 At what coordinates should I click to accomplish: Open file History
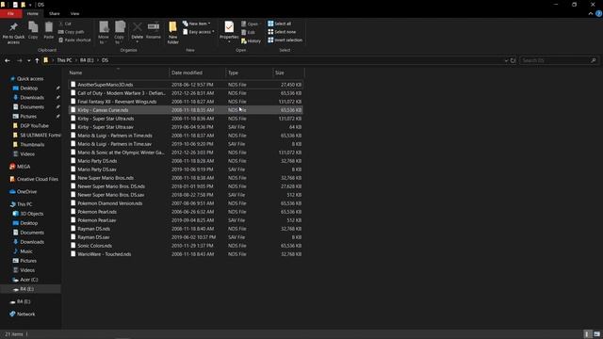tap(251, 40)
